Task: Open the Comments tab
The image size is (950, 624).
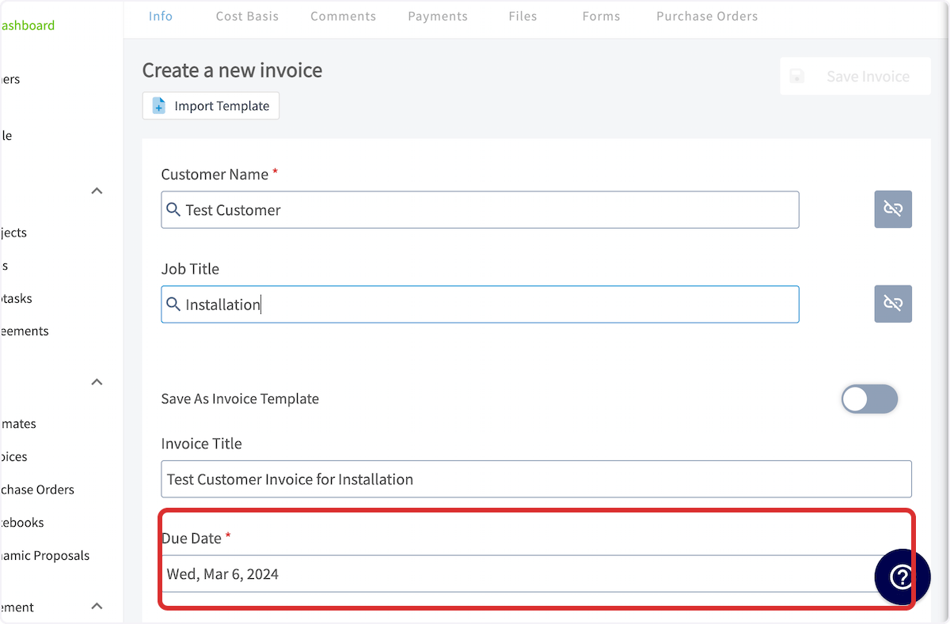Action: pyautogui.click(x=344, y=16)
